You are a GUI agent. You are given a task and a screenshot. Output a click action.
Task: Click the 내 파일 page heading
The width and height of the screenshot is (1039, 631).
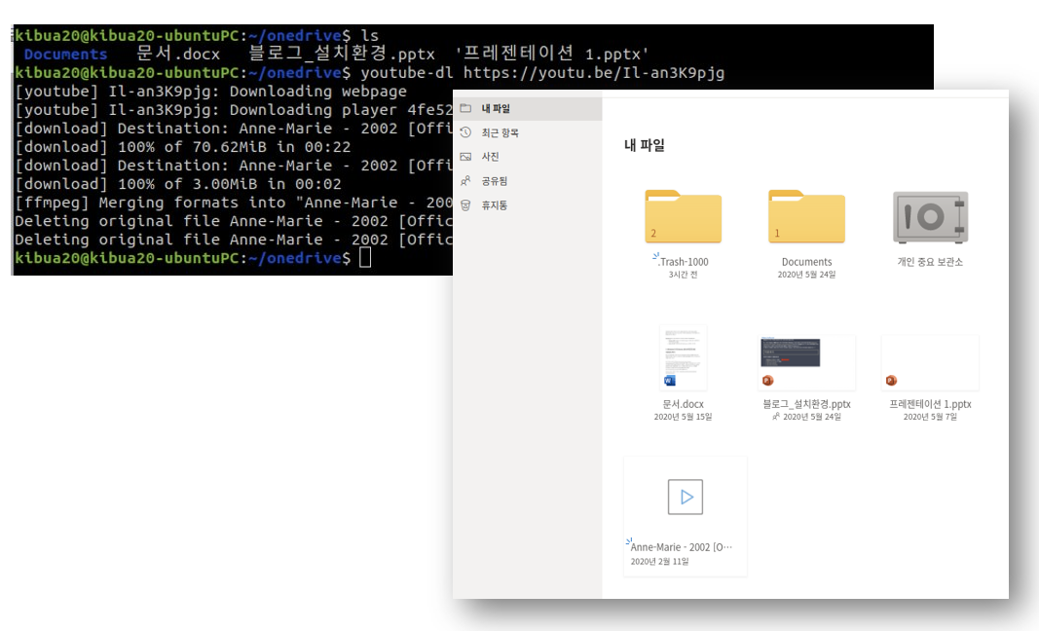pos(644,145)
